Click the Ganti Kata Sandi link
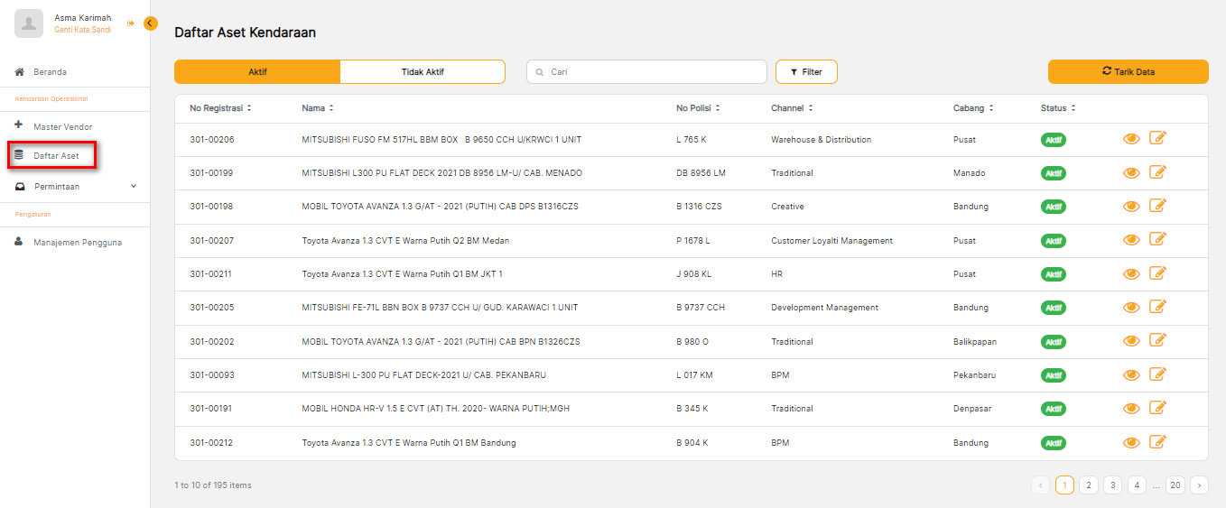 pyautogui.click(x=82, y=30)
